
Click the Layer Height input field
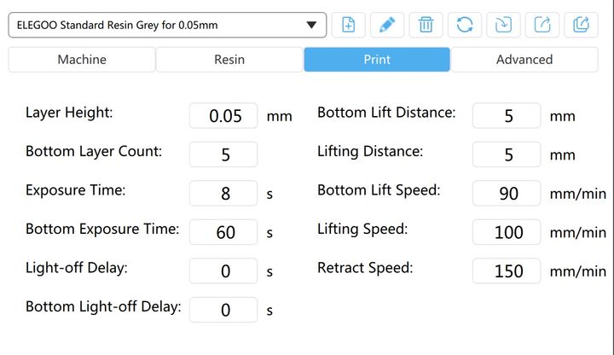pos(224,116)
